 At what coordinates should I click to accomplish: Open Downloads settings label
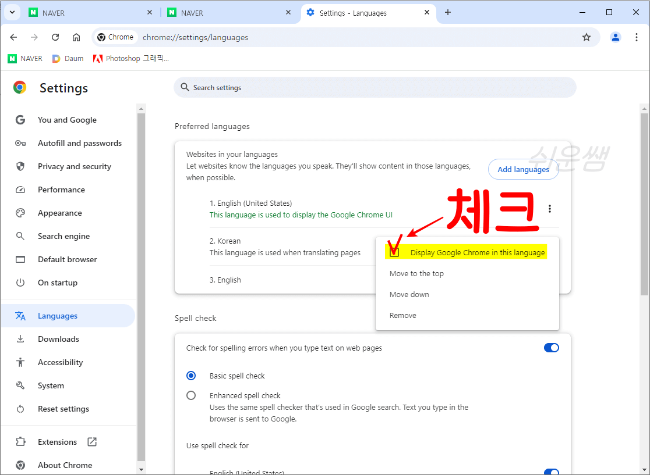[58, 340]
